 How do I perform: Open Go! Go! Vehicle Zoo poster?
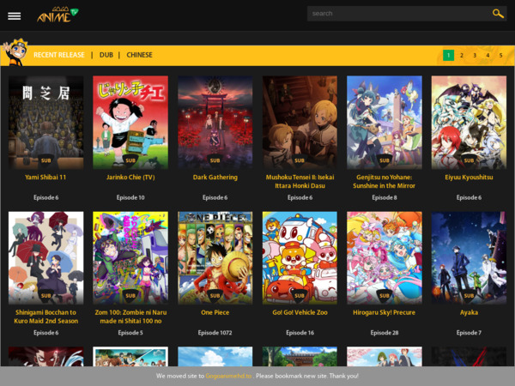(300, 257)
